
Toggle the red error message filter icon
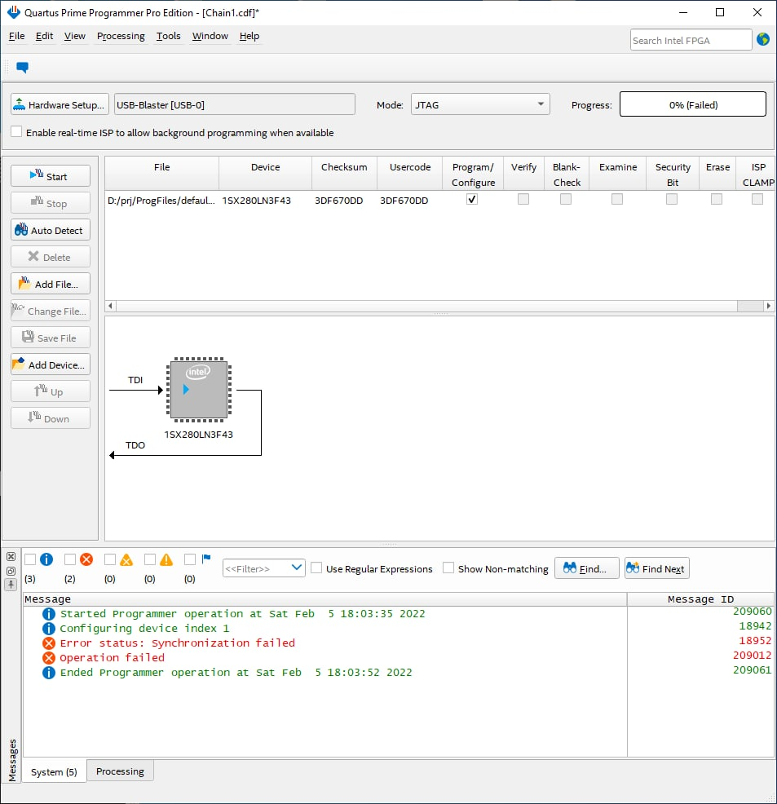click(x=86, y=560)
